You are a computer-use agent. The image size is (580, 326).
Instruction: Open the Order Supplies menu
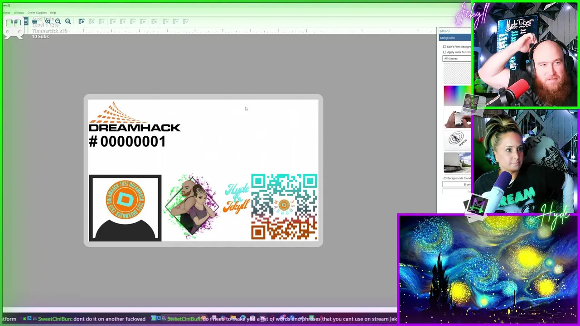click(37, 13)
